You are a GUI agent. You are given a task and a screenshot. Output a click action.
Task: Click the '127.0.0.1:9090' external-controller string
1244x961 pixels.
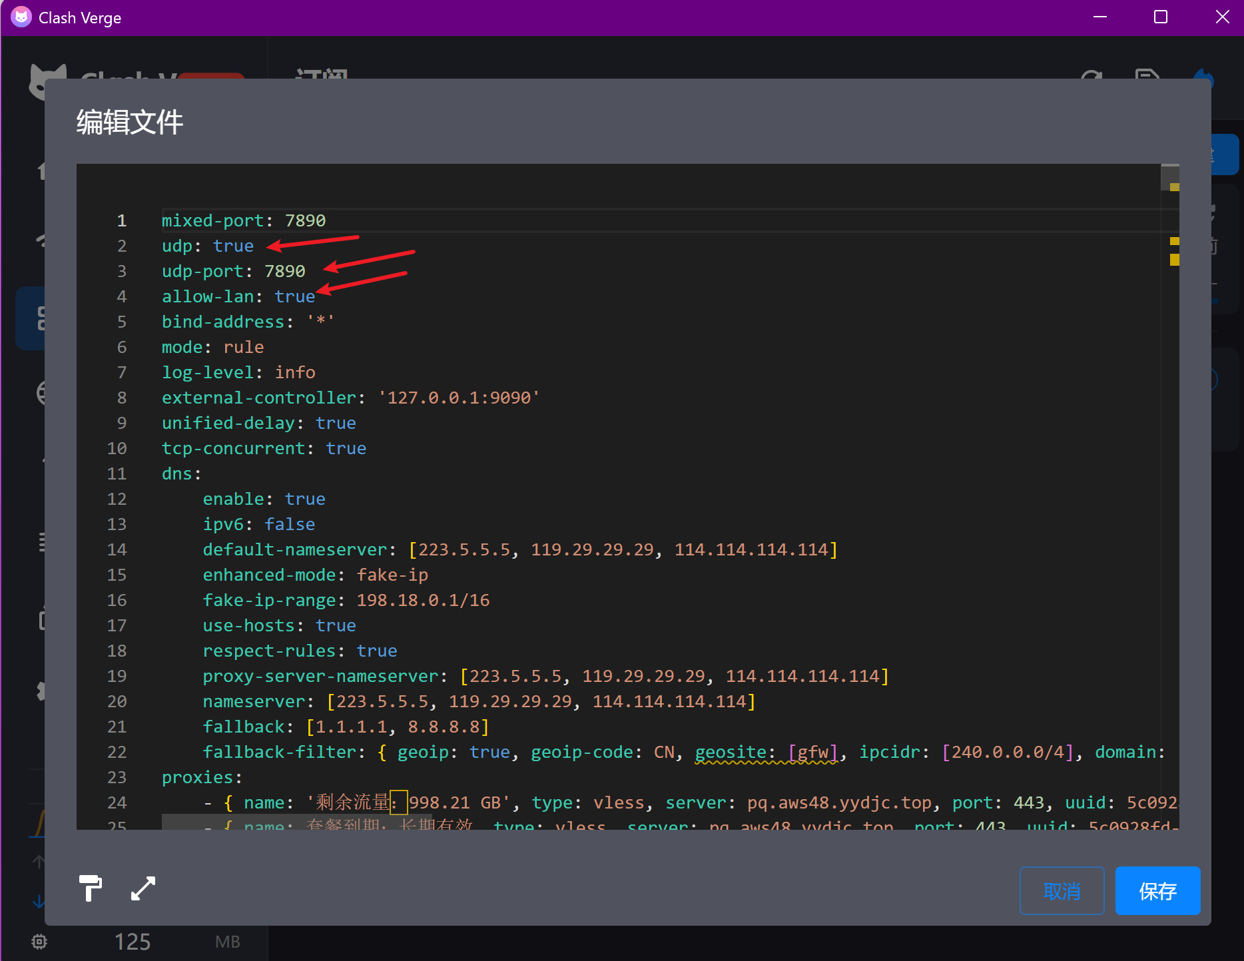[459, 398]
